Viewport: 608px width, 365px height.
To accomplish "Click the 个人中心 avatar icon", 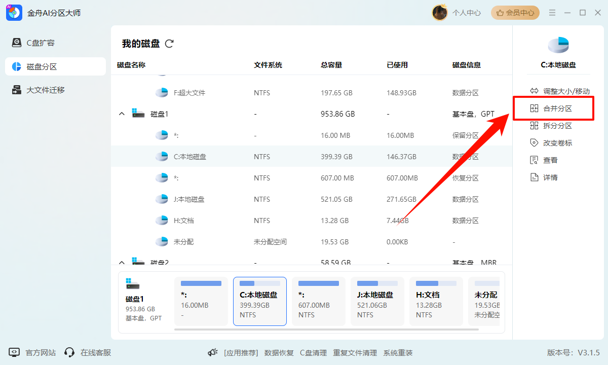I will 440,12.
